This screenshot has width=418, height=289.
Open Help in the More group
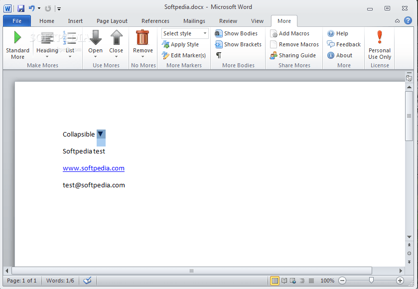point(337,33)
